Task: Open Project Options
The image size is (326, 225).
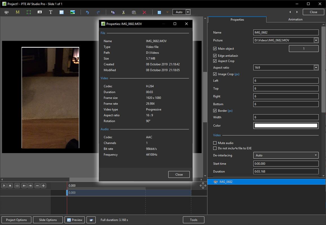Action: (x=16, y=220)
